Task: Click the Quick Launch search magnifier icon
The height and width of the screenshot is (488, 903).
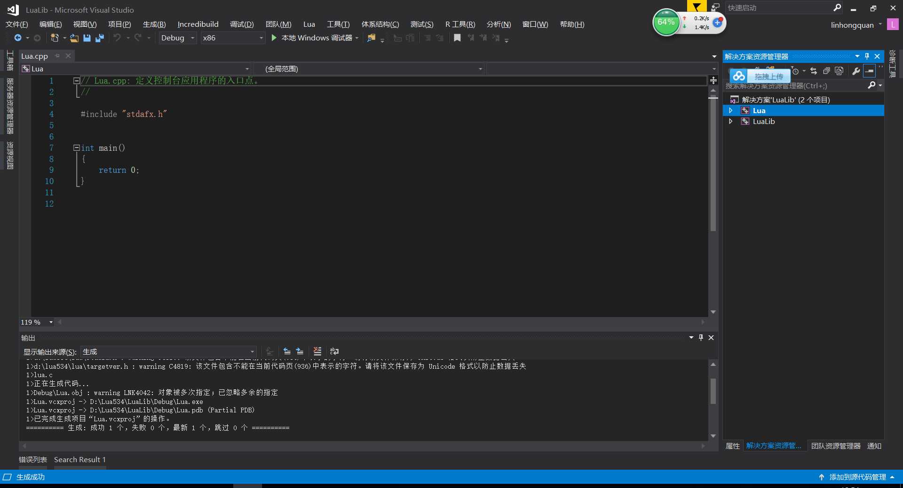Action: [x=837, y=8]
